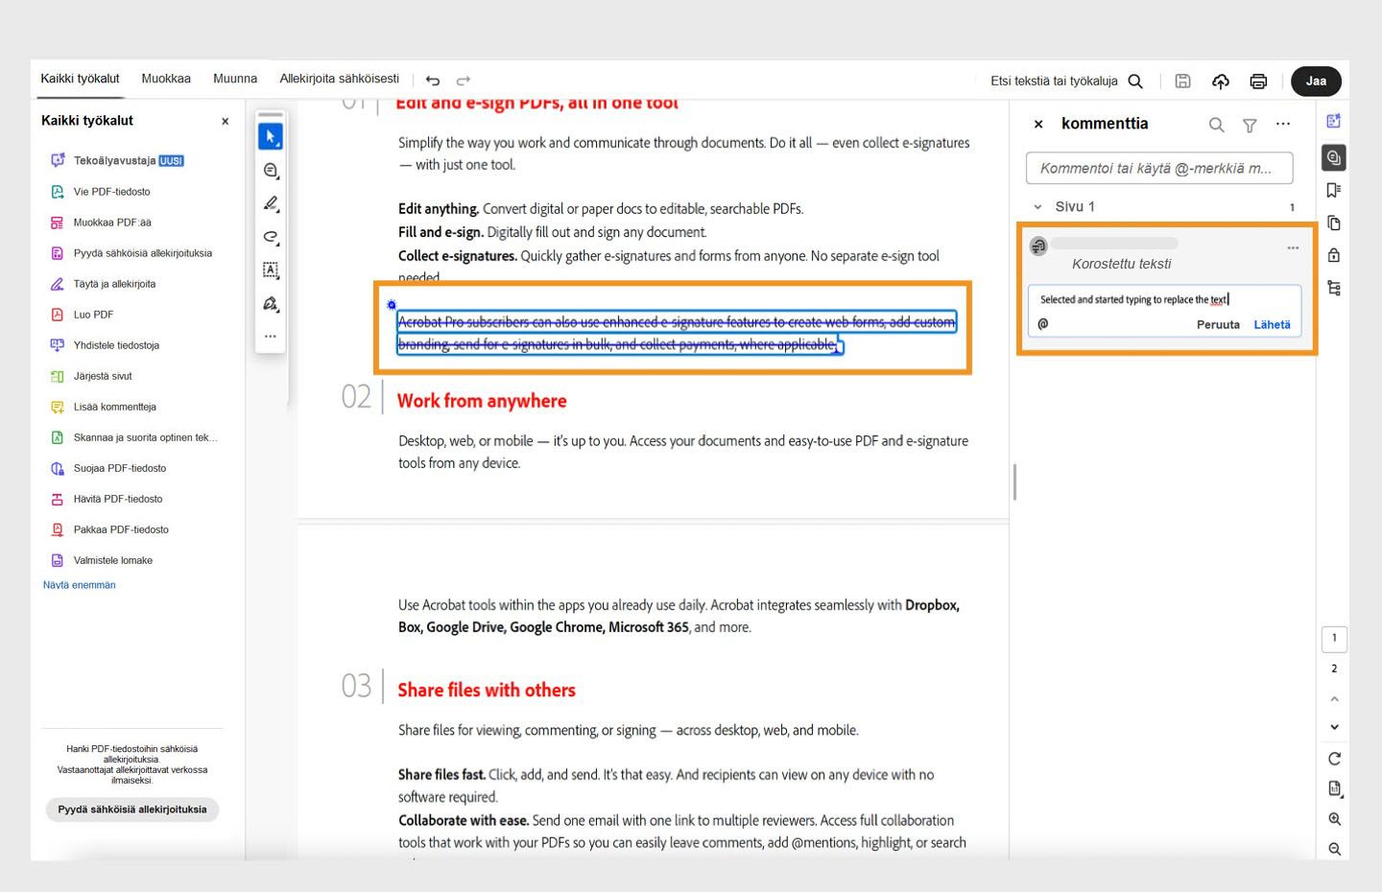Upload file to cloud storage

click(1221, 82)
